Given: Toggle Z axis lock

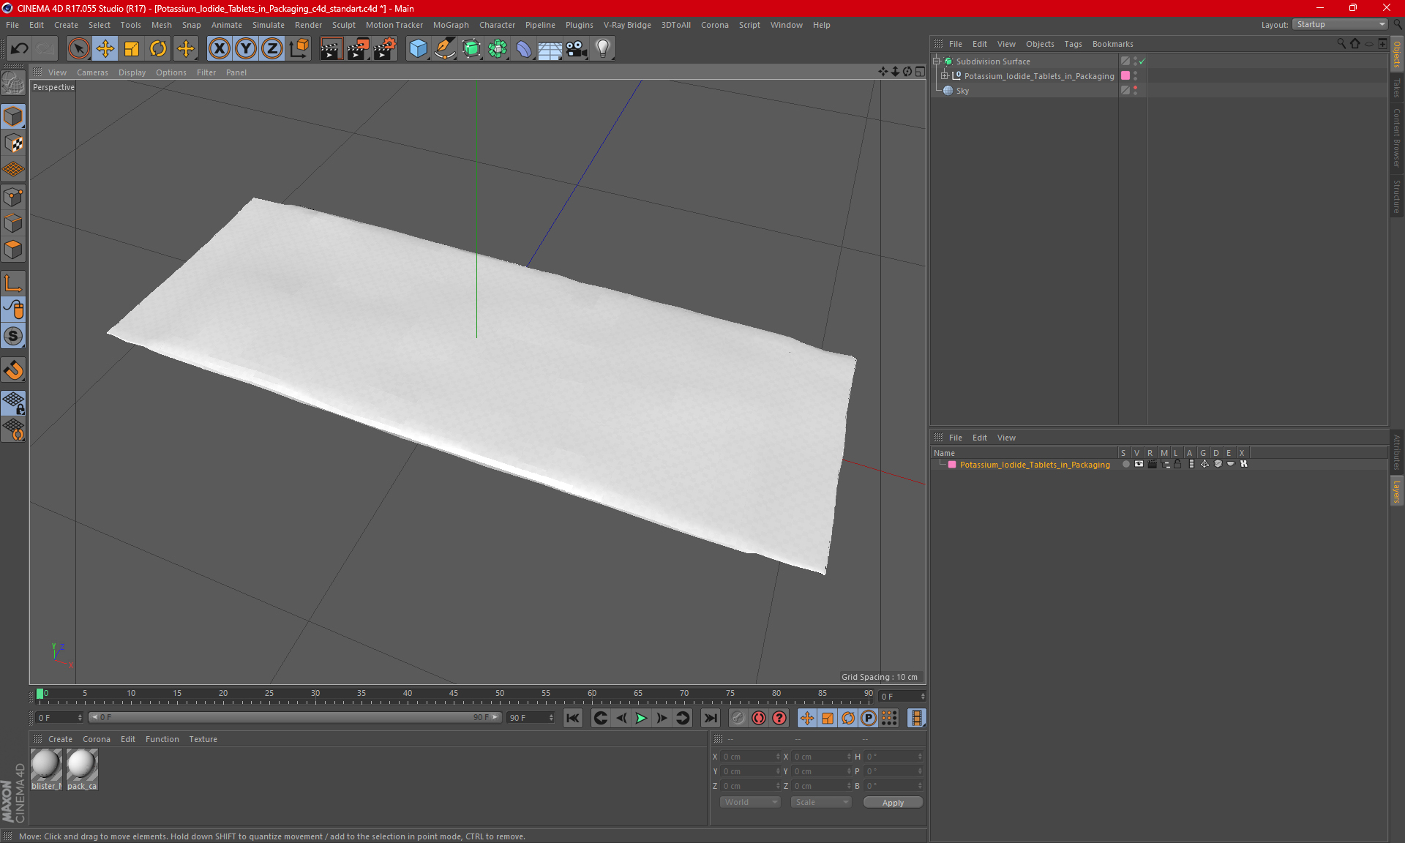Looking at the screenshot, I should 272,48.
